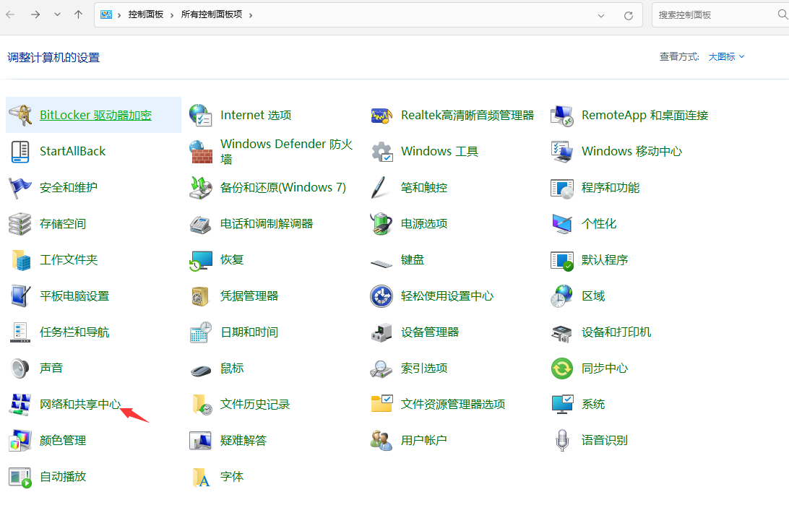Click the 任务栏和导航 icon

click(21, 332)
